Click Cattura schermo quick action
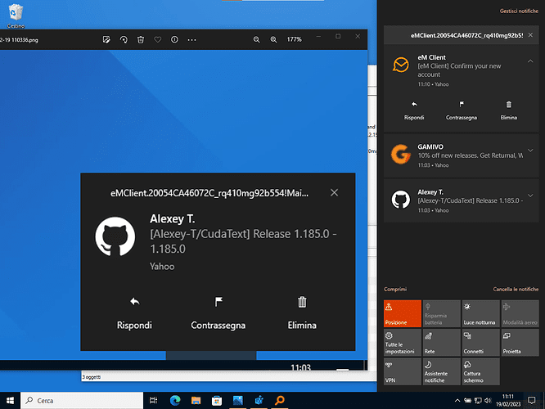 click(481, 371)
